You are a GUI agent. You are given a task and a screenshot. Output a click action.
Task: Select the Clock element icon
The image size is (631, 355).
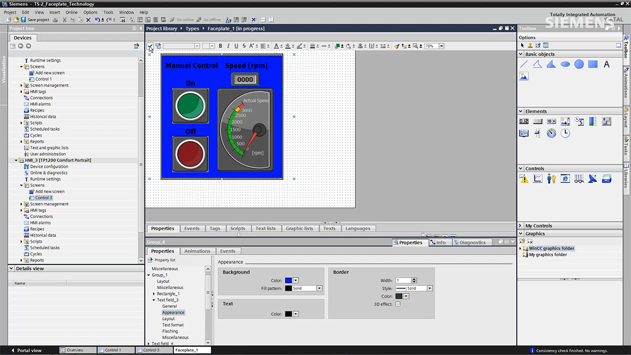click(x=565, y=133)
